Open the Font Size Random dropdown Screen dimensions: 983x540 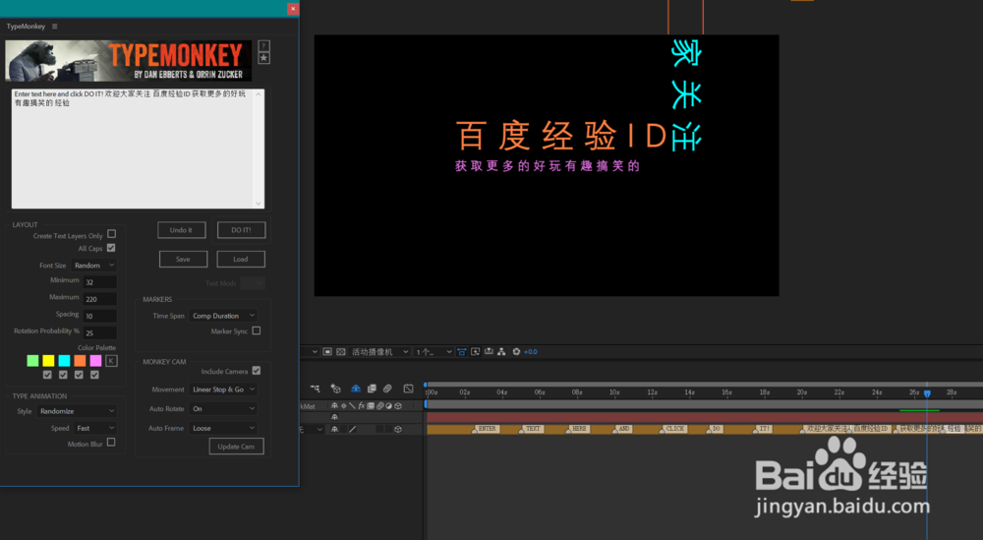94,266
